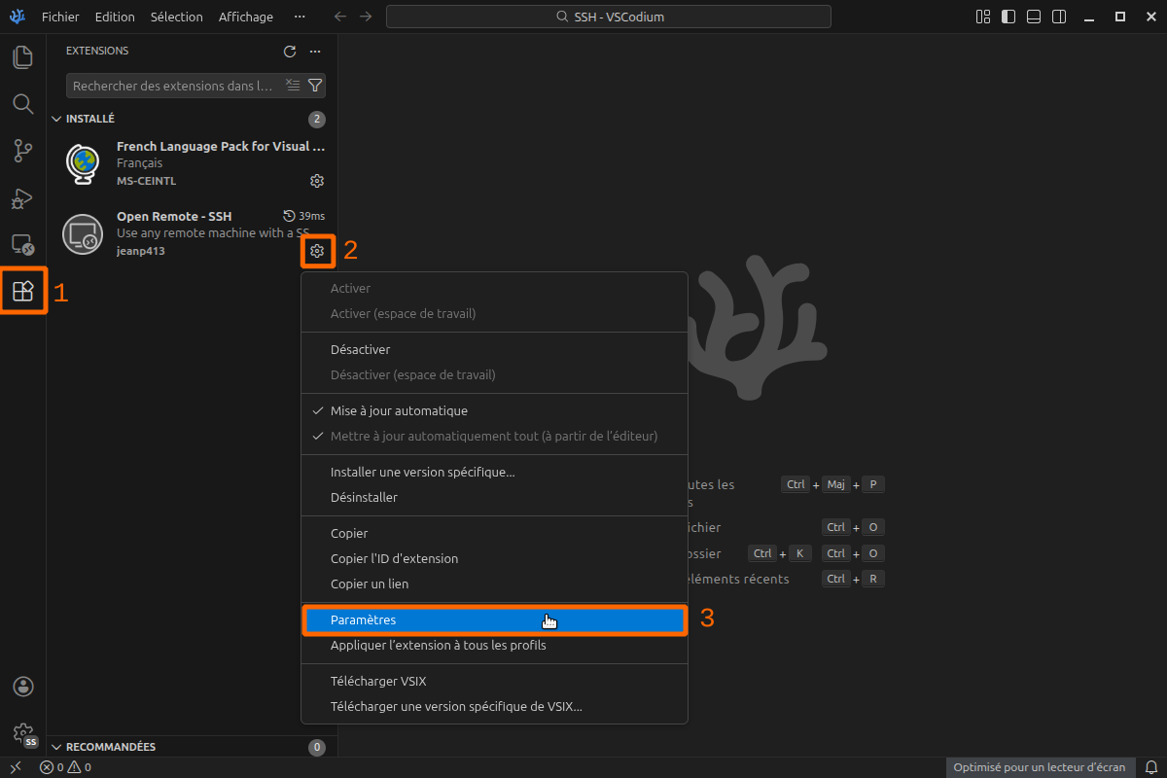This screenshot has width=1167, height=778.
Task: Open gear menu for French Language Pack
Action: tap(317, 181)
